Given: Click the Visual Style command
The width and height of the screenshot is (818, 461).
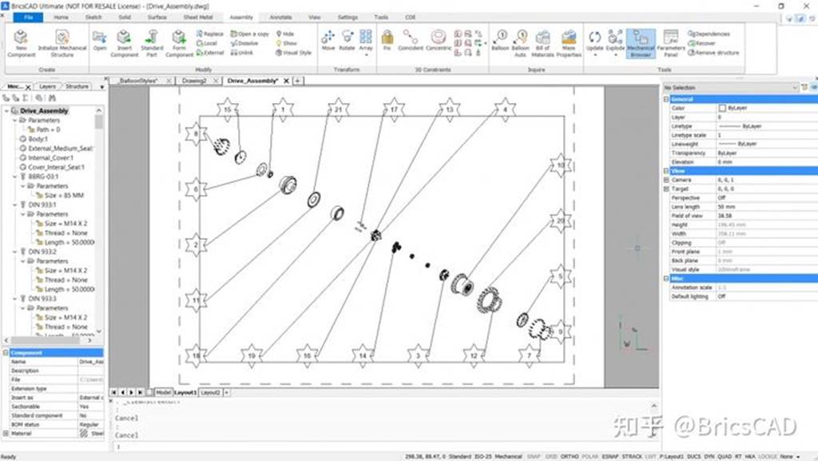Looking at the screenshot, I should coord(294,53).
